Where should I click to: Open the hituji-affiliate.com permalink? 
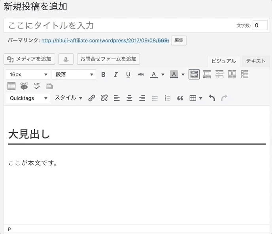pos(105,41)
